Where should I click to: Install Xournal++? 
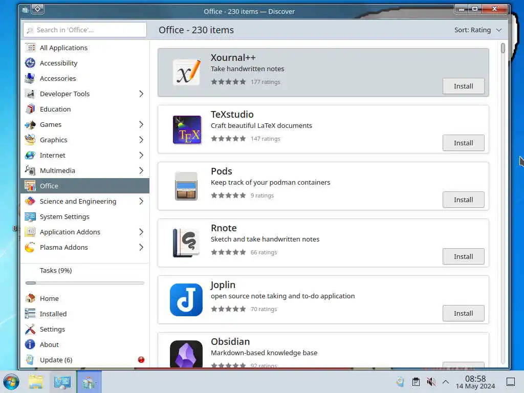pyautogui.click(x=463, y=86)
